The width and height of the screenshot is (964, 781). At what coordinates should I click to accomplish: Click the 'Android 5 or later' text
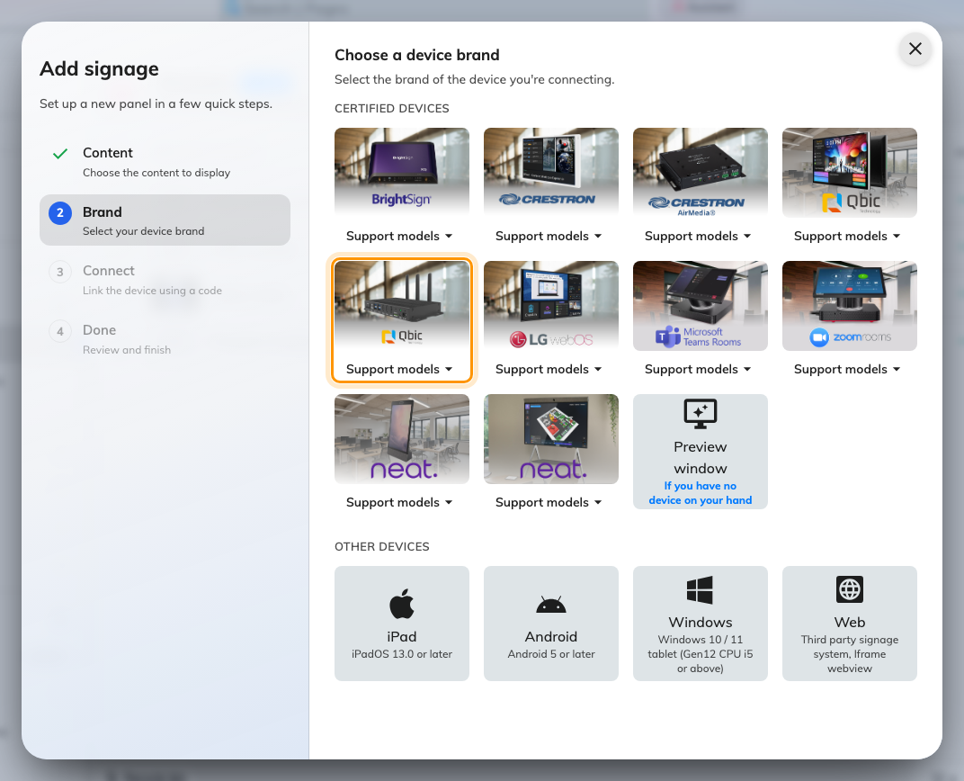pyautogui.click(x=551, y=654)
